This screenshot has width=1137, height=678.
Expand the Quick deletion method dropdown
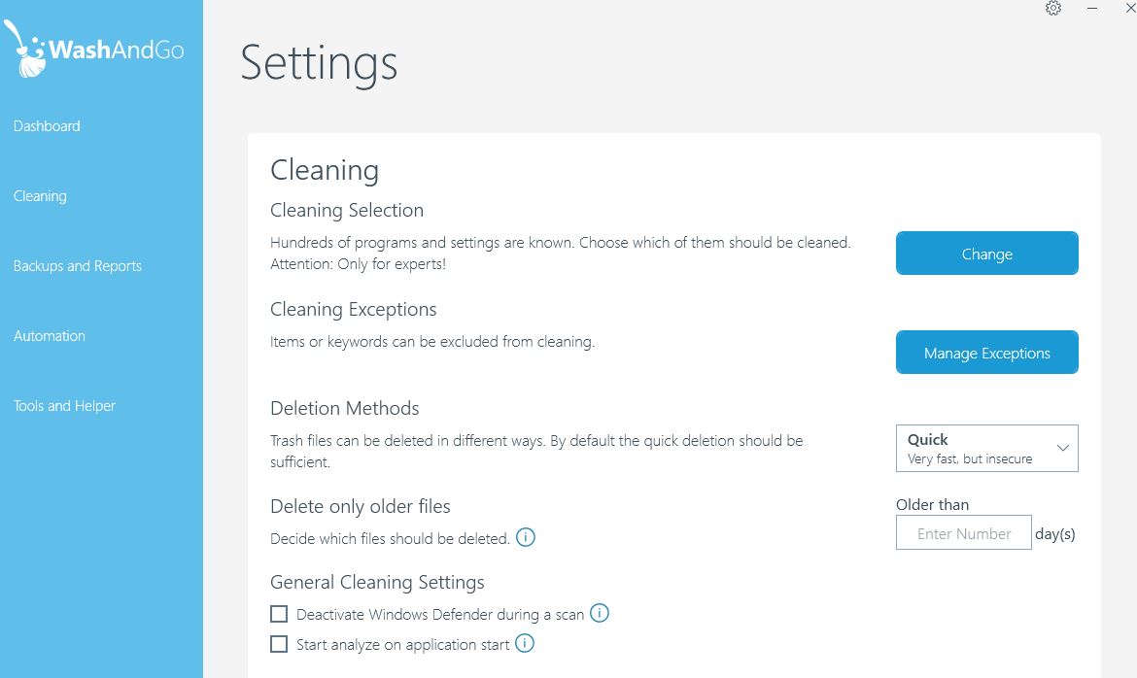(x=987, y=448)
